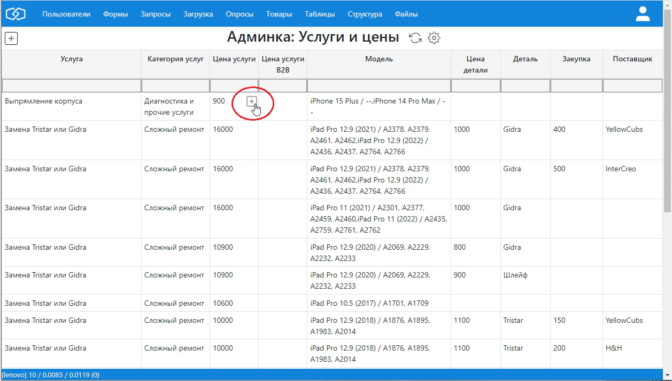Open the Товары menu
The width and height of the screenshot is (672, 381).
[279, 14]
